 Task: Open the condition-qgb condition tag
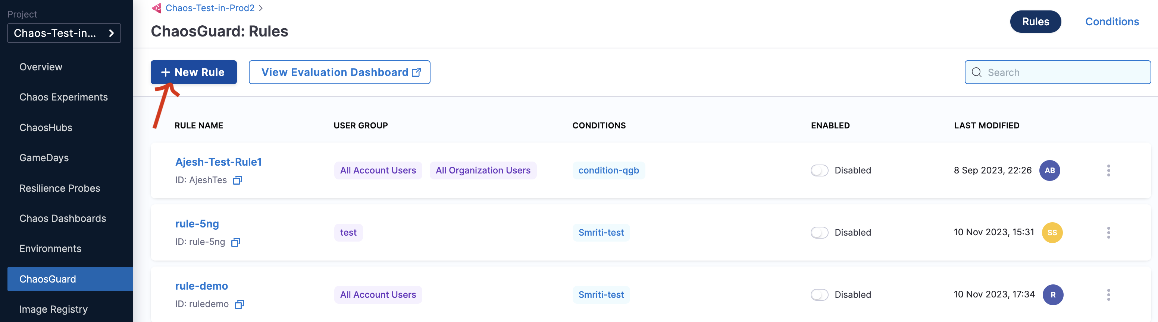pyautogui.click(x=608, y=170)
